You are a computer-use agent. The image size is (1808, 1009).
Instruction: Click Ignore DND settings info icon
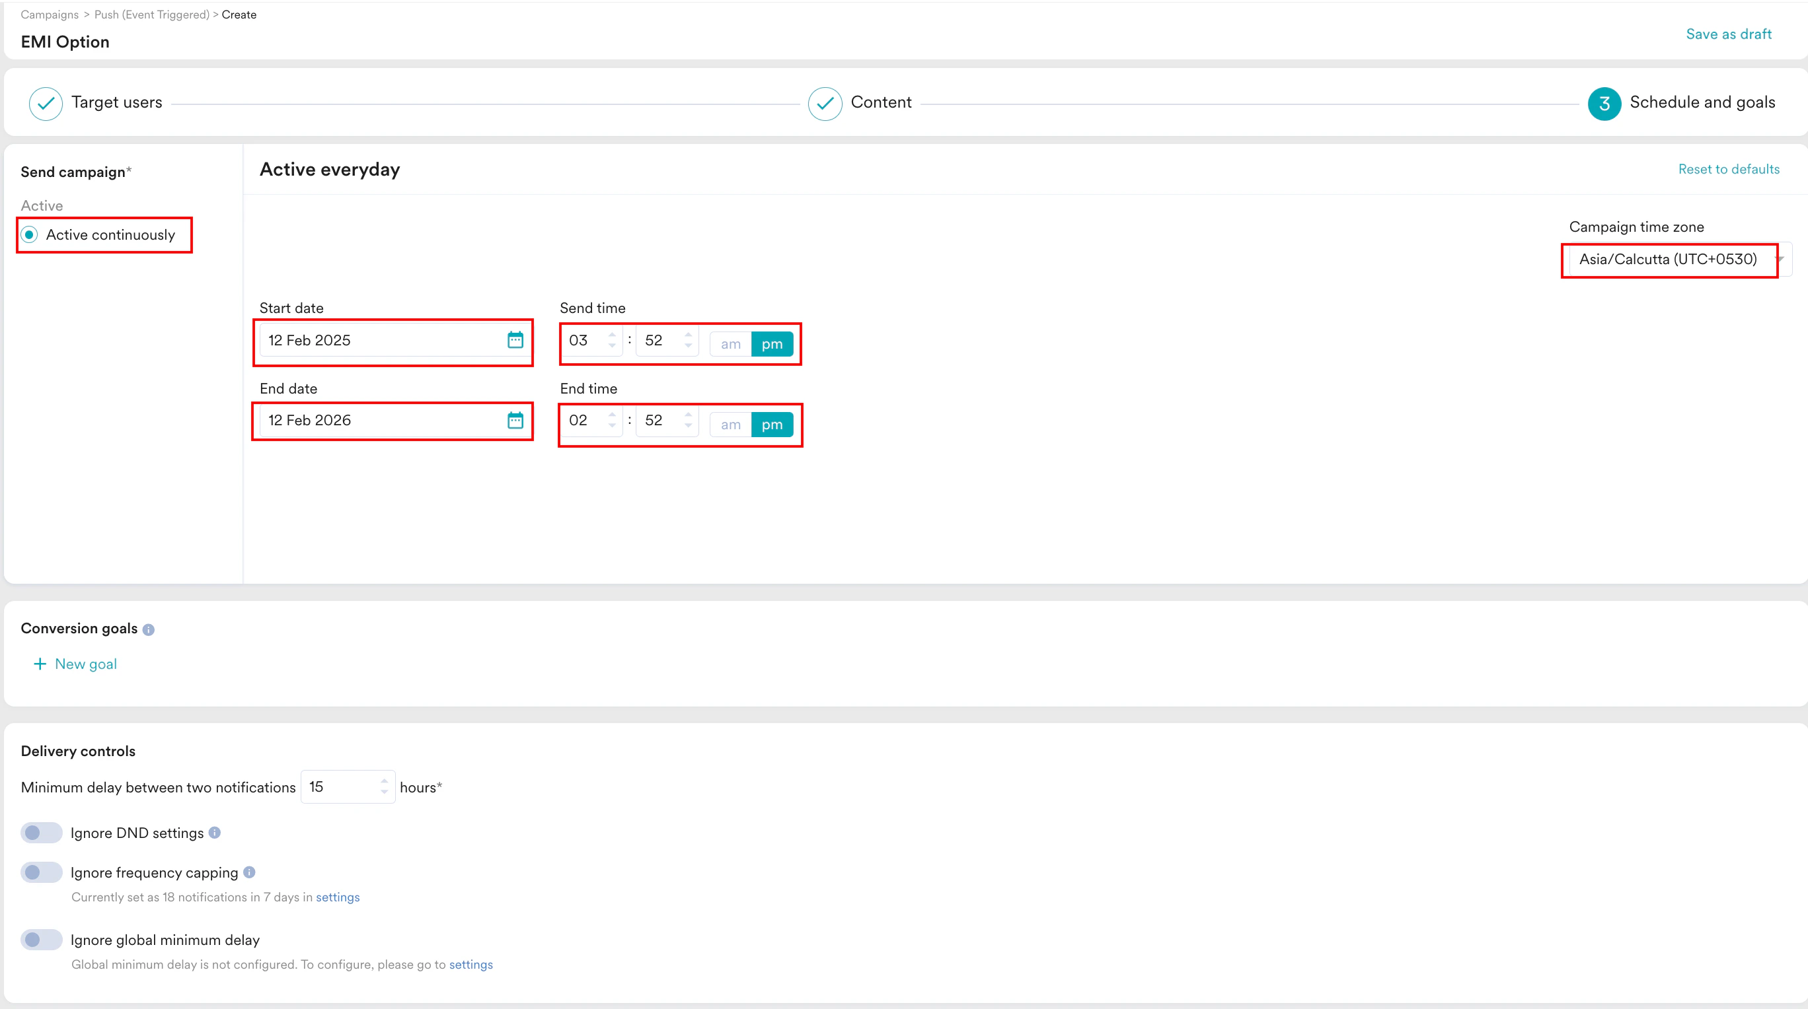point(215,832)
